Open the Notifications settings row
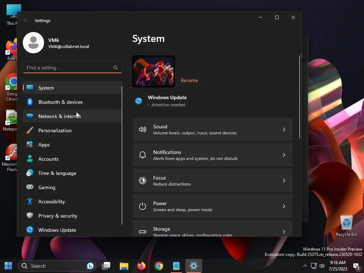Image resolution: width=364 pixels, height=273 pixels. pos(213,155)
